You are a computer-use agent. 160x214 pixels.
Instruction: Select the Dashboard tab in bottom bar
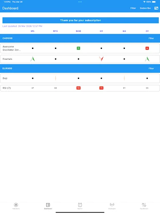point(48,206)
